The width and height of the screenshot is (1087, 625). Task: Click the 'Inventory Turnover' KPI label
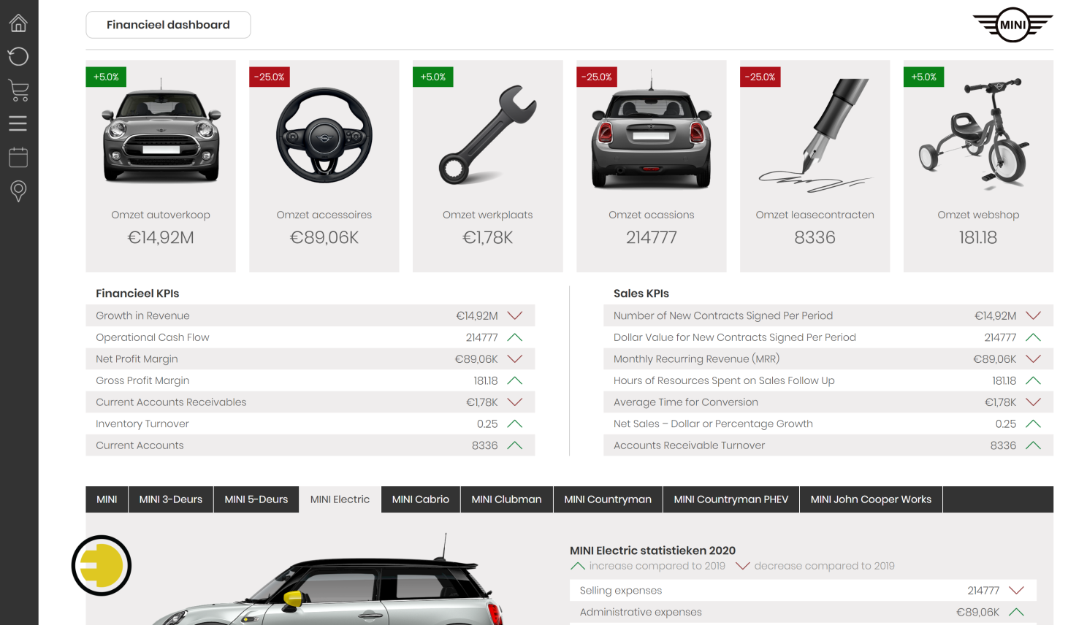(x=142, y=423)
